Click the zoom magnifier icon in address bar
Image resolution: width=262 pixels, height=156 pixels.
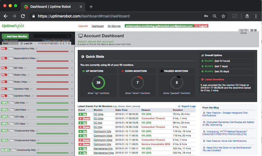pyautogui.click(x=214, y=16)
